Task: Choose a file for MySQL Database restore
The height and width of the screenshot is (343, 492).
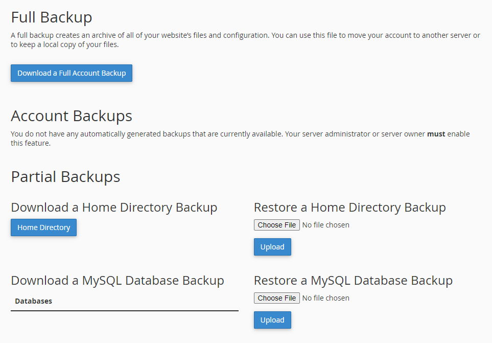Action: click(x=276, y=298)
